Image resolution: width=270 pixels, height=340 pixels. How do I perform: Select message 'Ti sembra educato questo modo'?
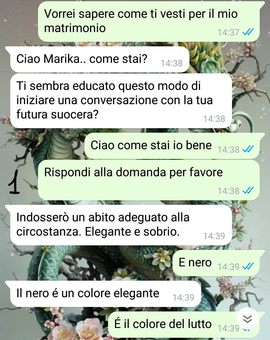pos(121,101)
